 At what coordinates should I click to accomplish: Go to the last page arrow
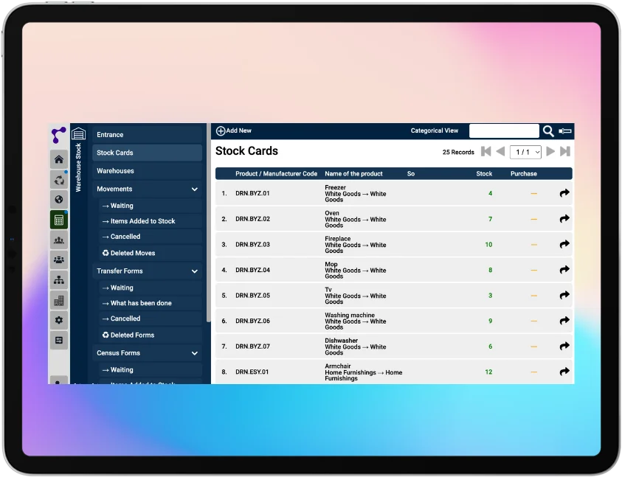tap(565, 152)
